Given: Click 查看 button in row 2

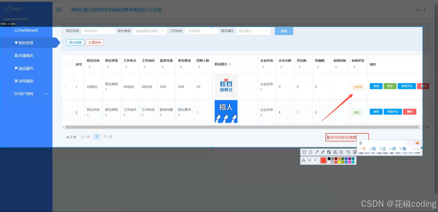Looking at the screenshot, I should (376, 112).
